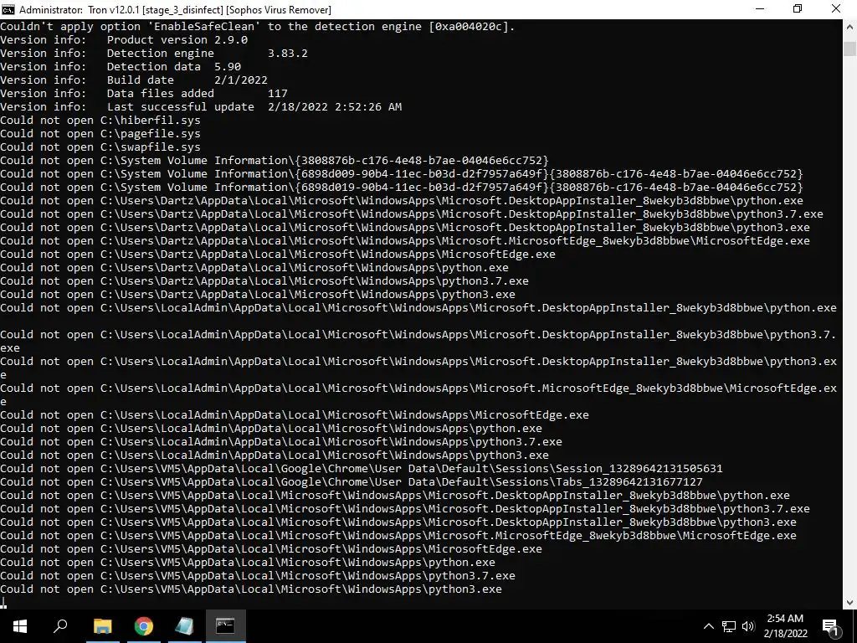Click scrollbar up arrow
The width and height of the screenshot is (857, 643).
[x=850, y=26]
